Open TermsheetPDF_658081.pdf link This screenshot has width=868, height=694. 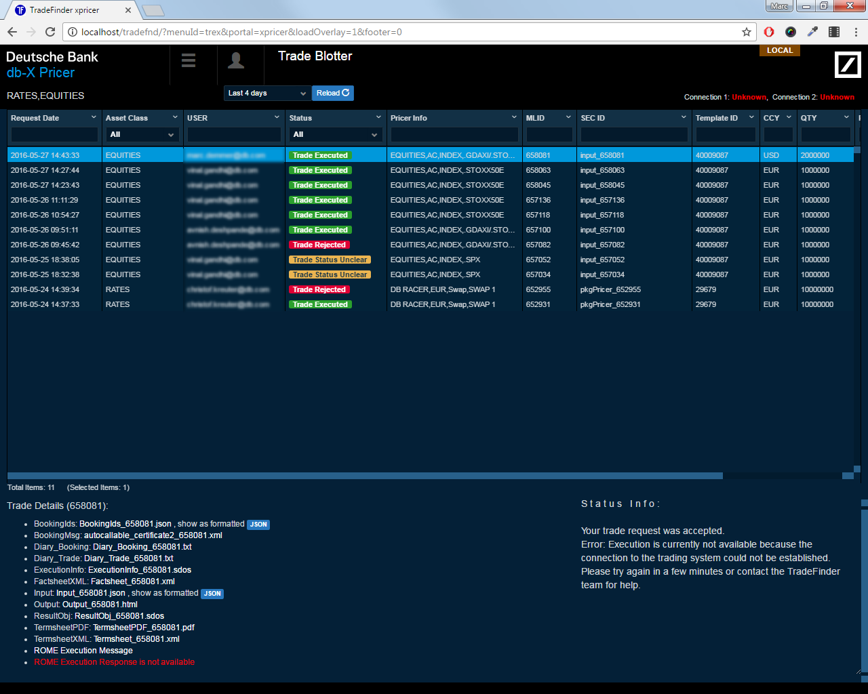tap(144, 628)
